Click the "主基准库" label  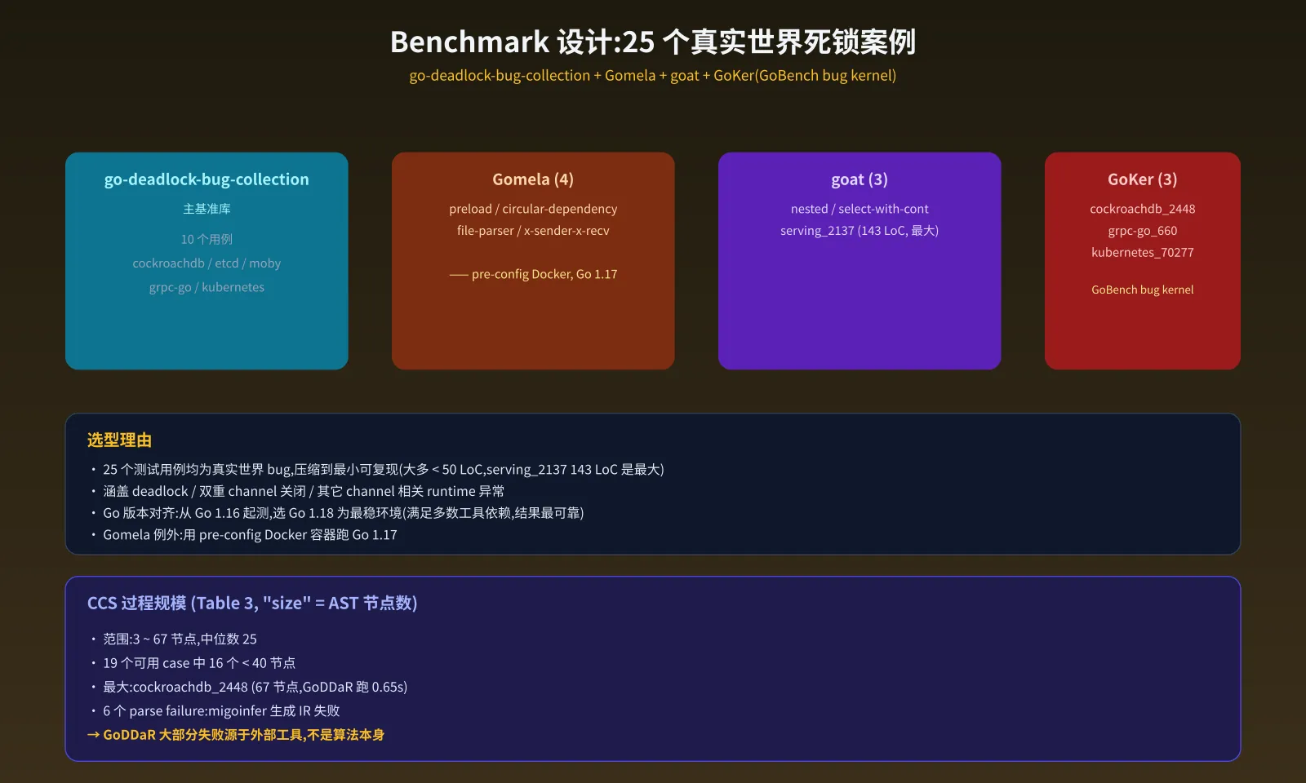pos(207,209)
